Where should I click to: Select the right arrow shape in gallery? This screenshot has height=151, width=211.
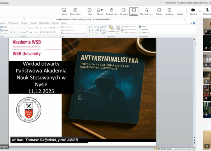click(98, 30)
